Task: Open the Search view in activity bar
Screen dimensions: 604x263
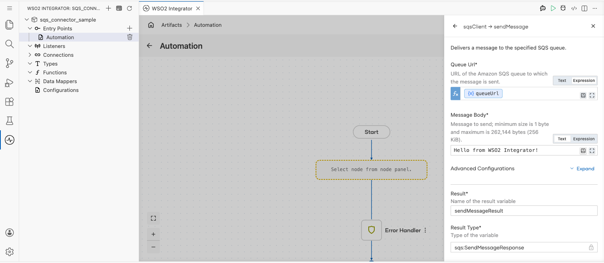Action: pos(10,44)
